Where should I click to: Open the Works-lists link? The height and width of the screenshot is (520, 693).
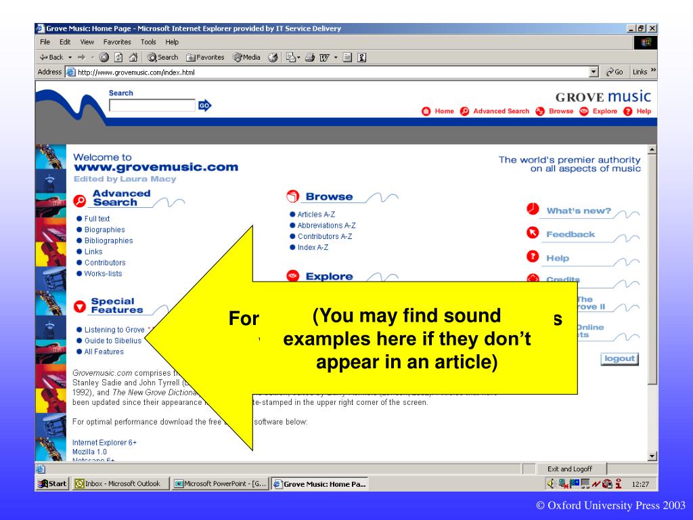pyautogui.click(x=103, y=274)
